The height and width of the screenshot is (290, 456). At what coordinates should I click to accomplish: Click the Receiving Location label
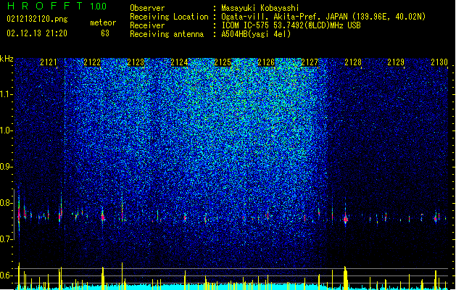pos(169,17)
